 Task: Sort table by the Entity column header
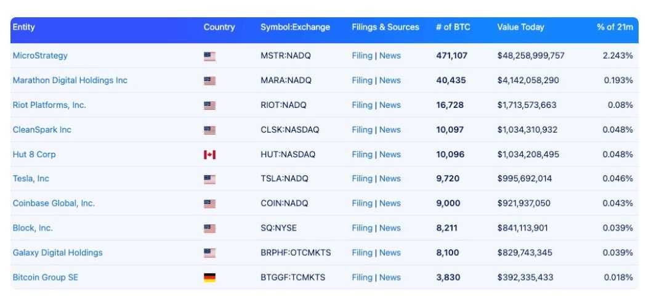tap(24, 27)
